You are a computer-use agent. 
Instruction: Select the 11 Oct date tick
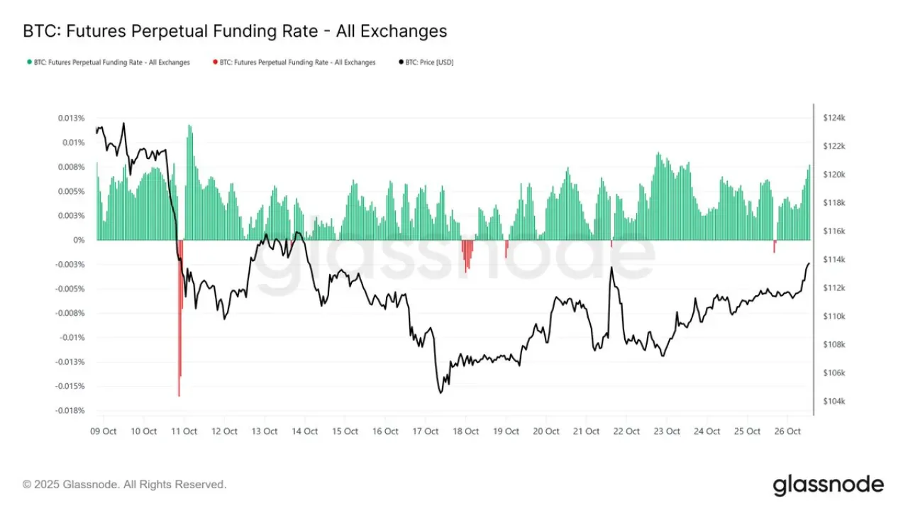[184, 432]
